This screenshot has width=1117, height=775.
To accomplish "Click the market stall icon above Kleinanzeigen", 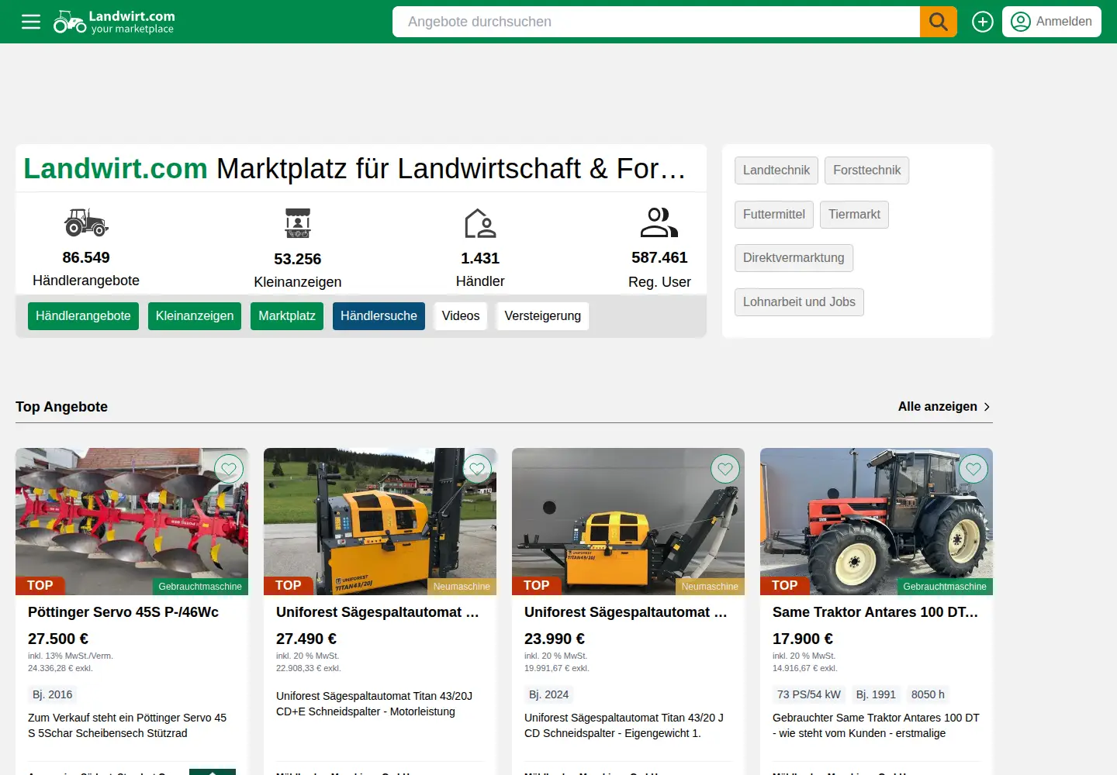I will 298,223.
